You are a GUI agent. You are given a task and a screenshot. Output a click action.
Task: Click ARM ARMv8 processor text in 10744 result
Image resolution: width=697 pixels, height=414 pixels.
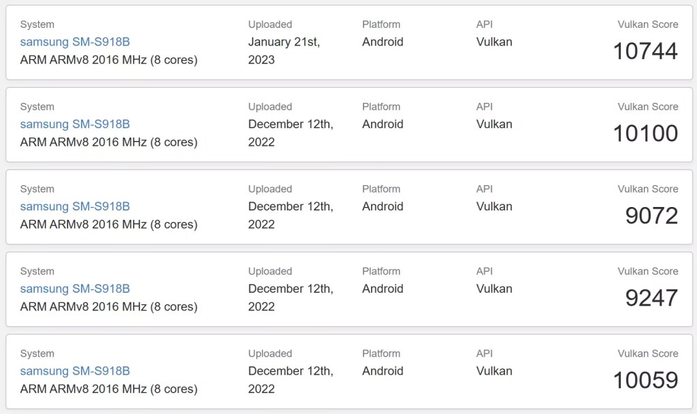(109, 59)
